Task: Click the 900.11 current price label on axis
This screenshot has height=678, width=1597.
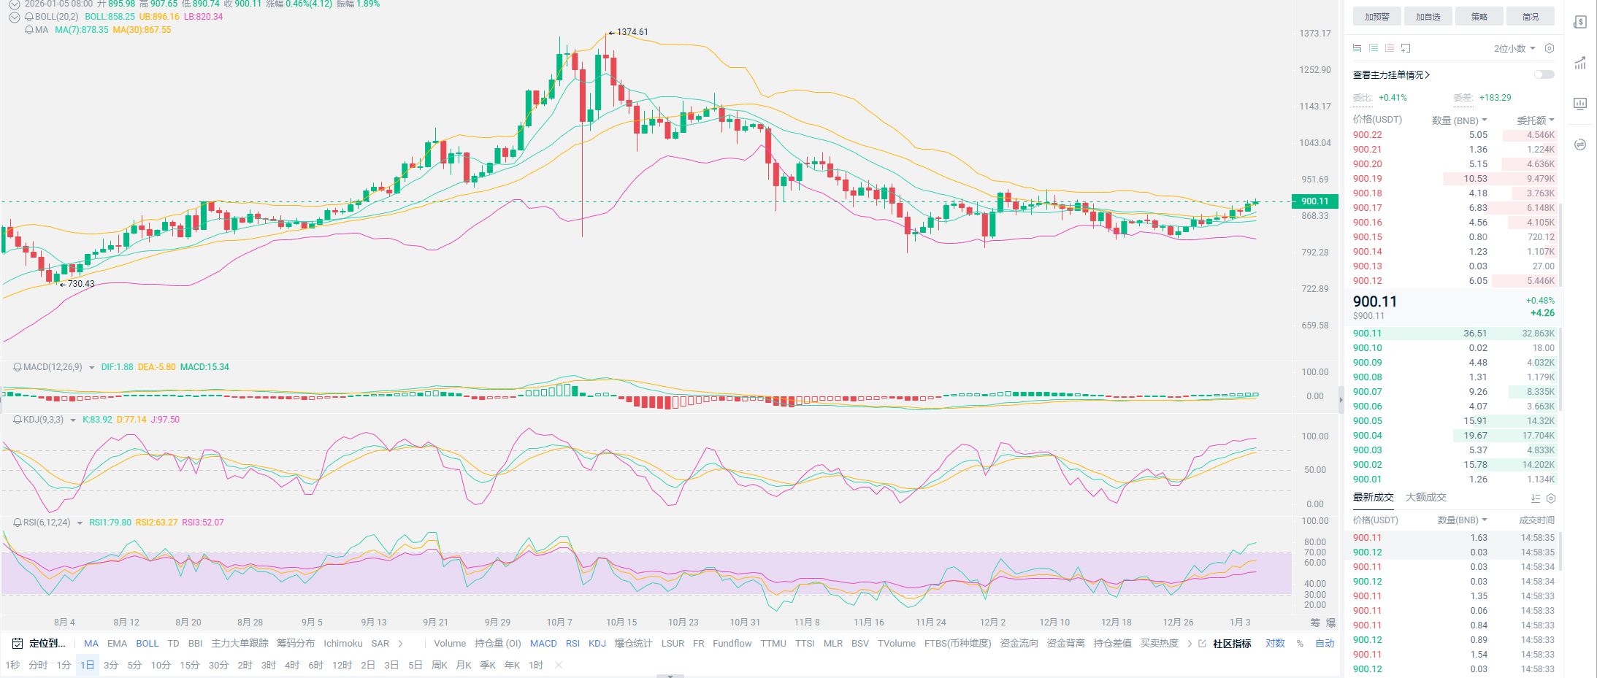Action: point(1314,201)
